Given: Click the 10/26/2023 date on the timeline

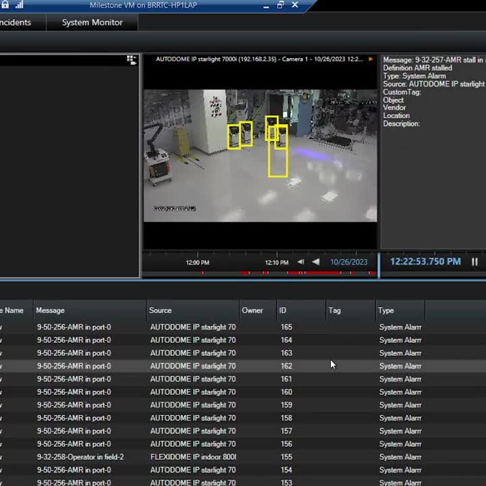Looking at the screenshot, I should [x=348, y=262].
